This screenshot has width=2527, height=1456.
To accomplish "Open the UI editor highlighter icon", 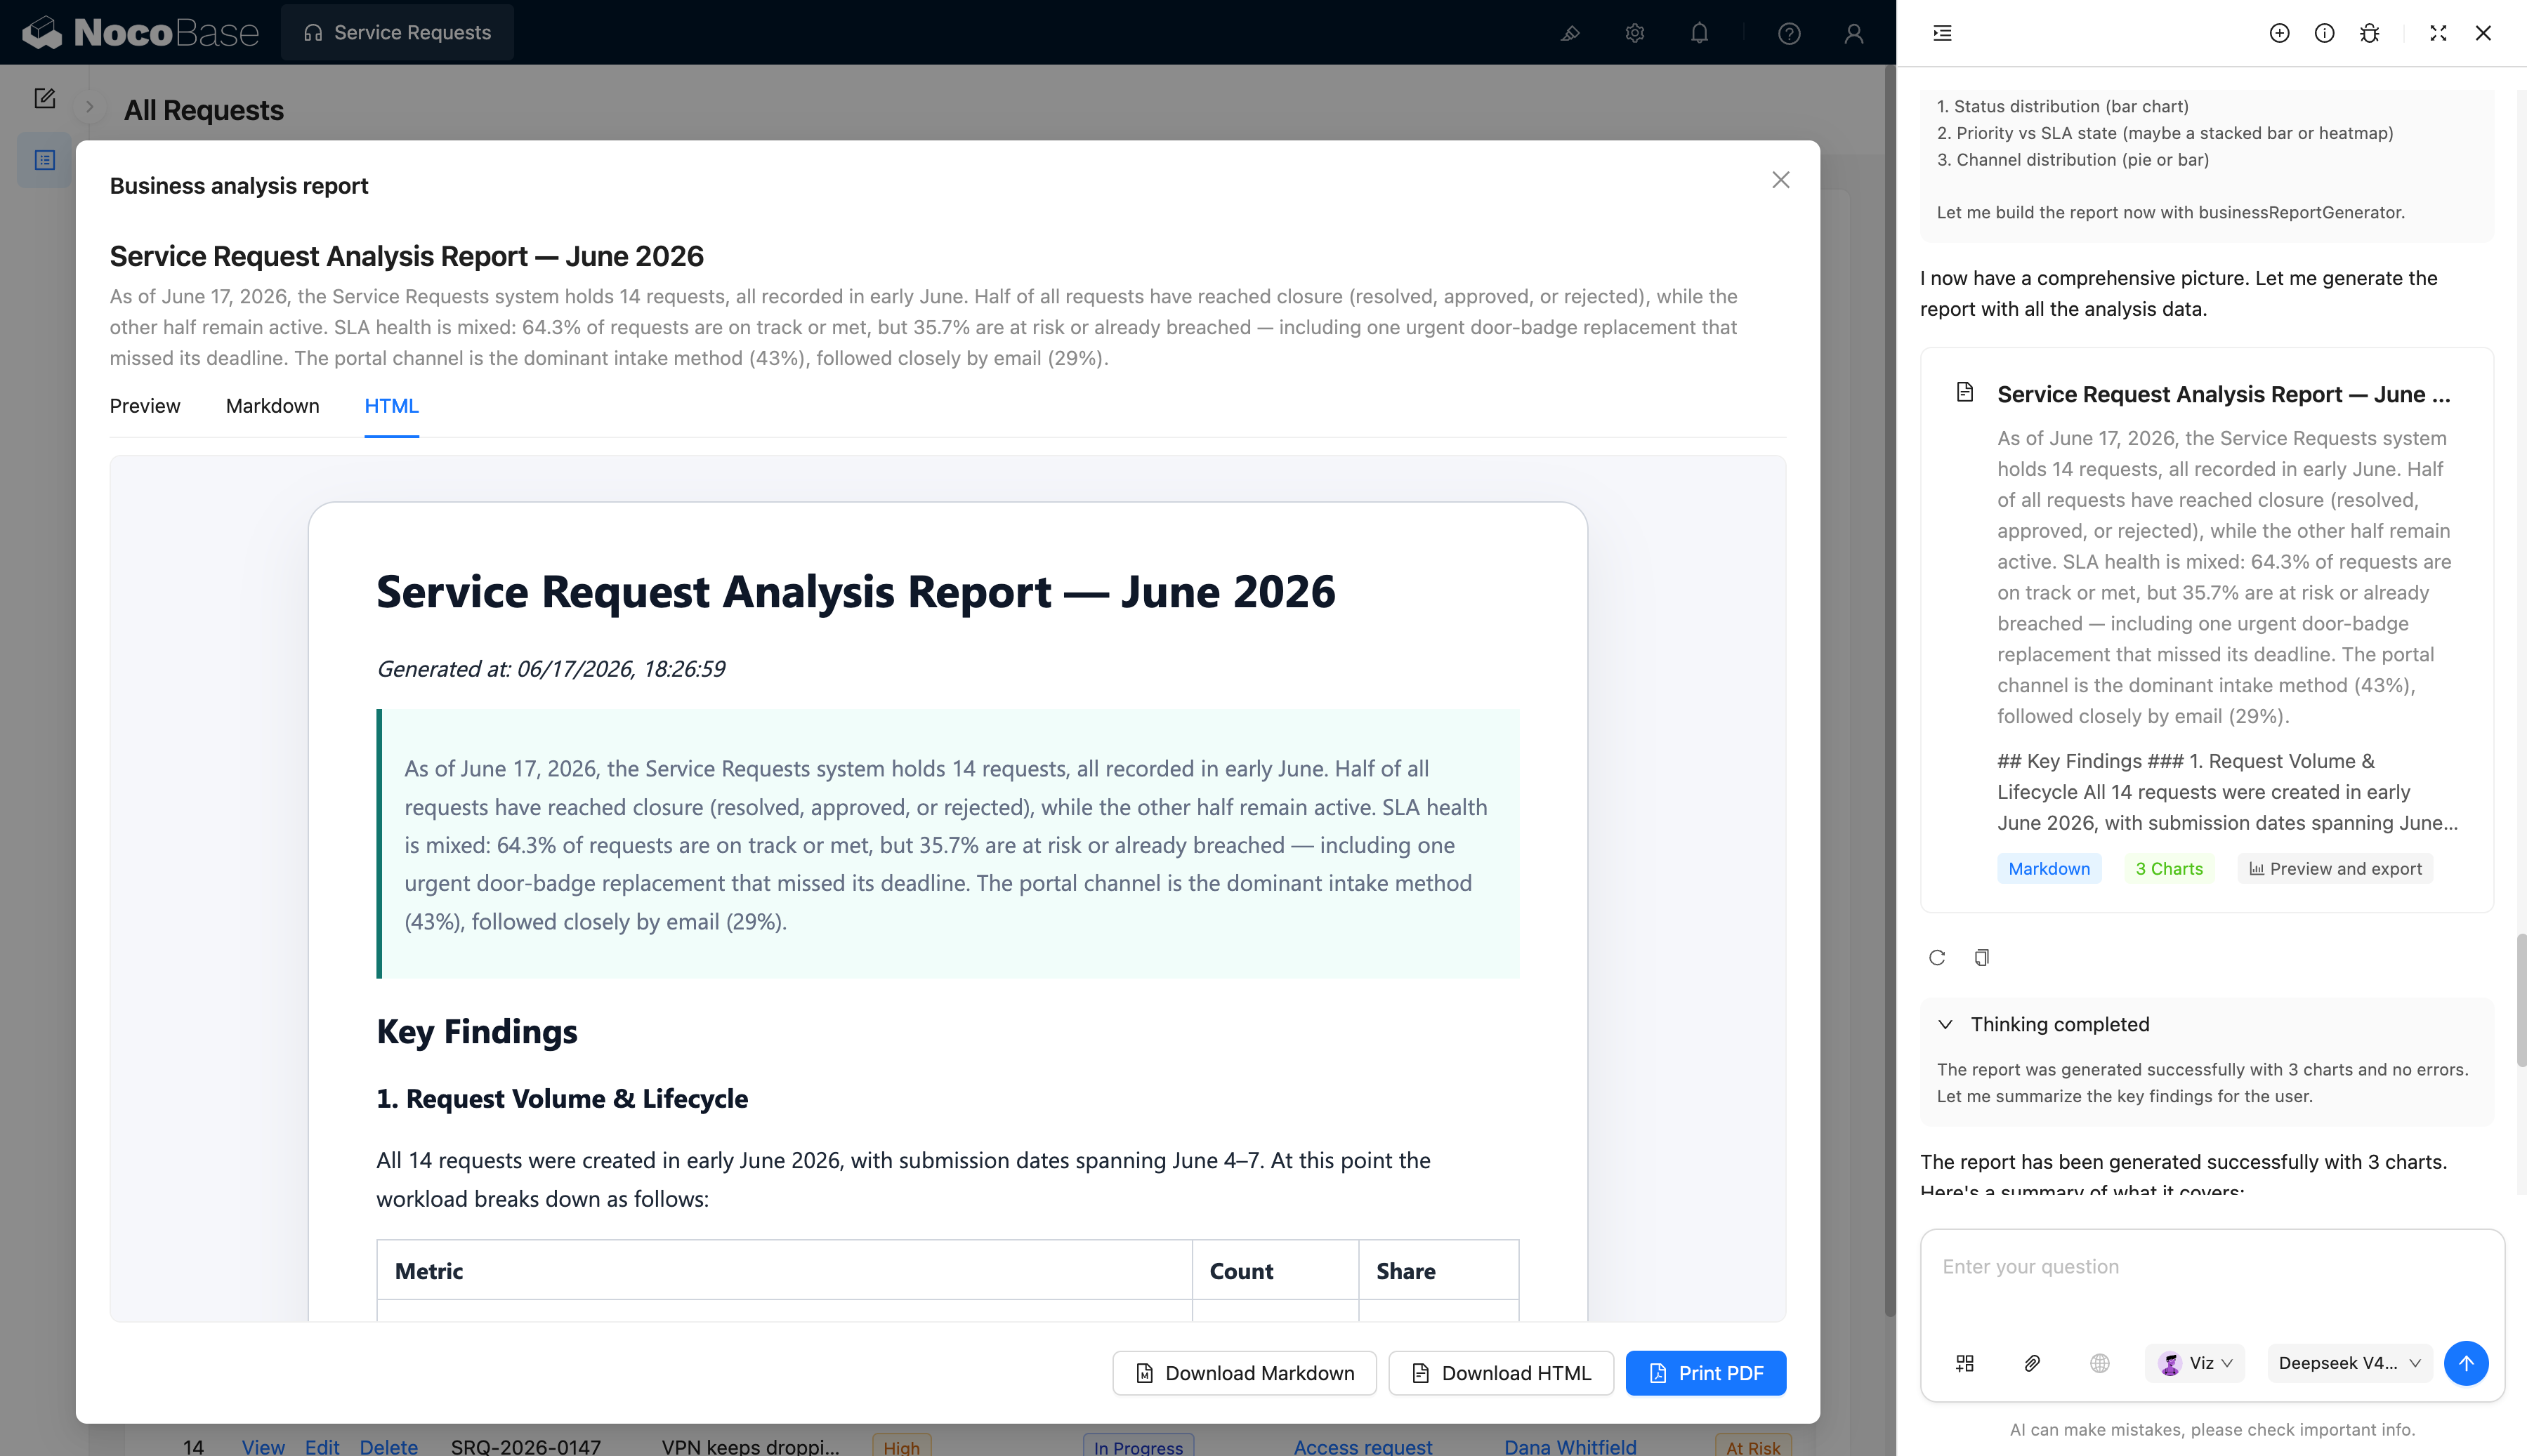I will (1570, 33).
